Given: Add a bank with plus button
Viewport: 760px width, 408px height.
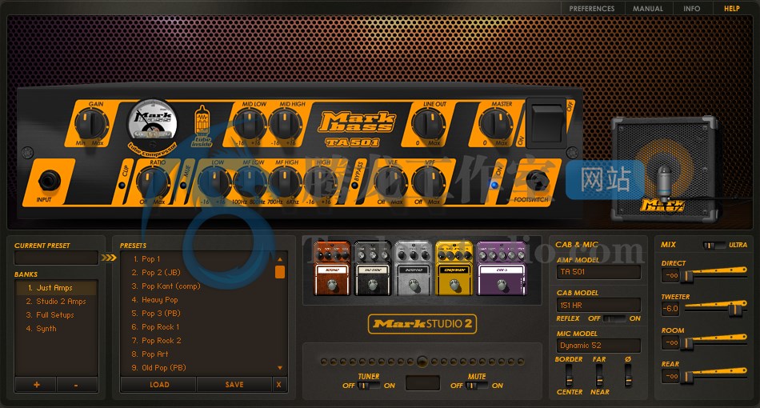Looking at the screenshot, I should coord(36,385).
